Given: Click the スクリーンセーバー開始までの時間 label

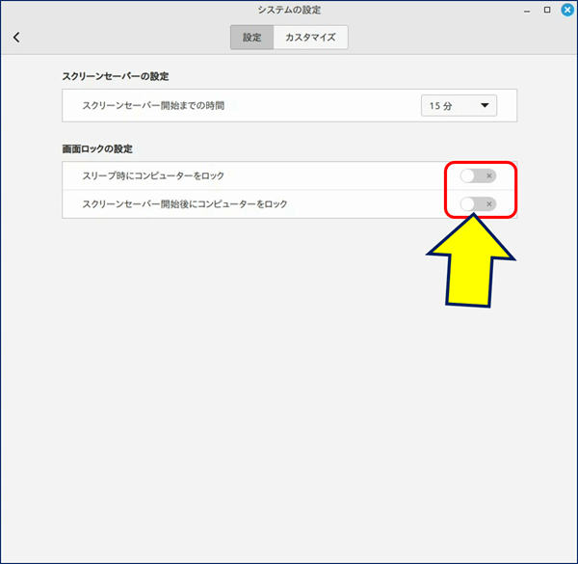Looking at the screenshot, I should point(153,106).
